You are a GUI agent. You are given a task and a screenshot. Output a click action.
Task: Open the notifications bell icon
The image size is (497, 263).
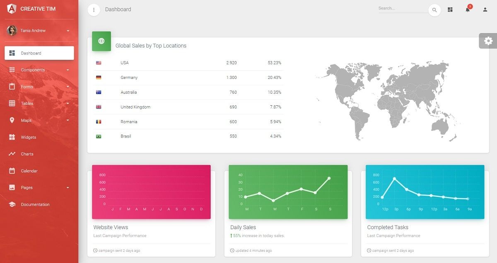(x=467, y=9)
